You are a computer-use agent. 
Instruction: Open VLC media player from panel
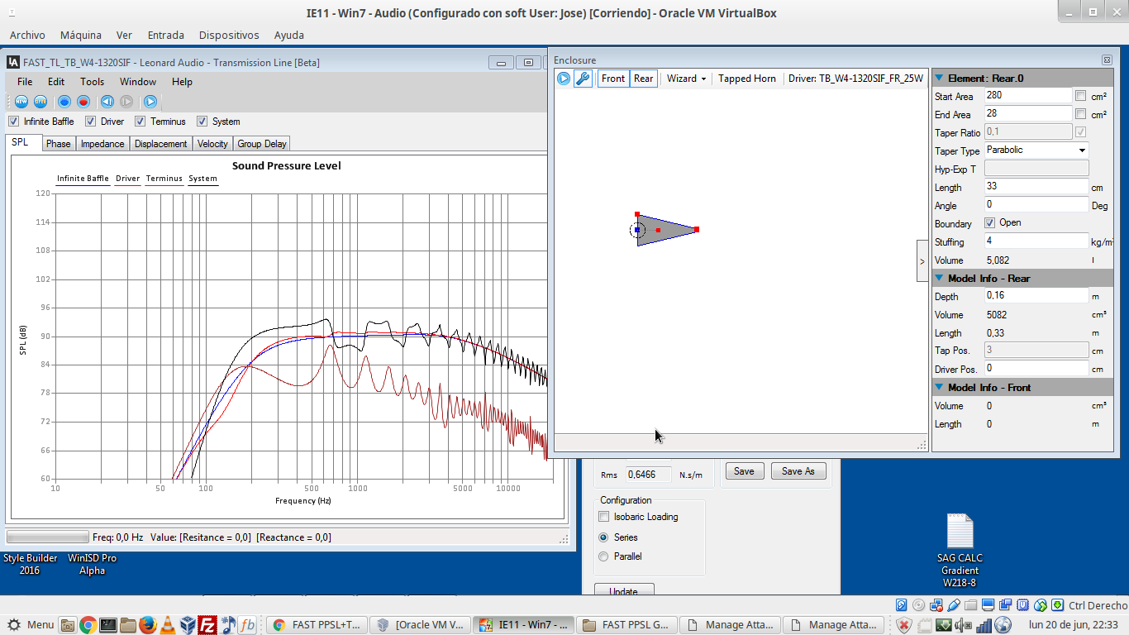(x=168, y=625)
